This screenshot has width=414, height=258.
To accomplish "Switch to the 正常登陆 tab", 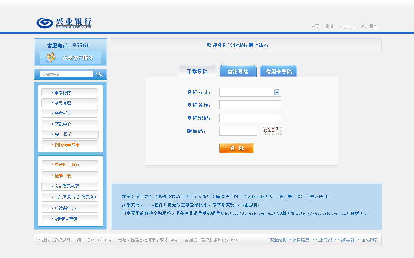I will 197,72.
